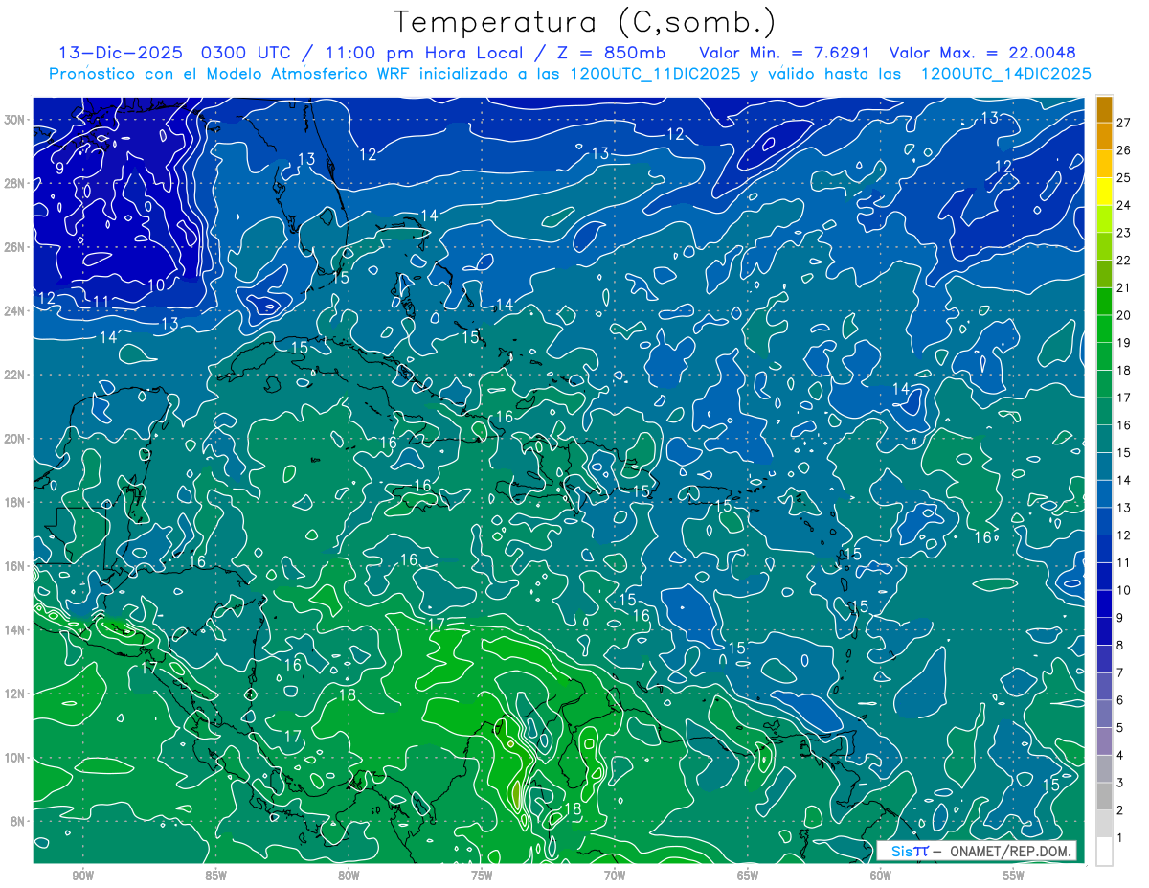Viewport: 1149px width, 888px height.
Task: Click the legend value label '5'
Action: coord(1120,728)
